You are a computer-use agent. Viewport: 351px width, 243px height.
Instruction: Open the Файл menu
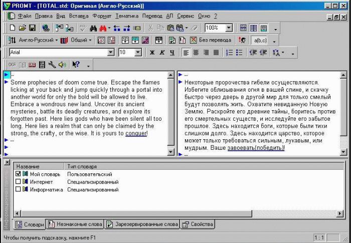(x=25, y=16)
